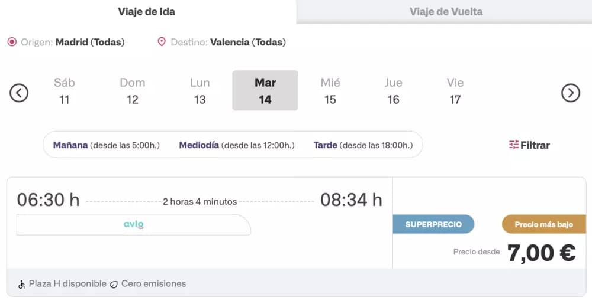Switch to Viaje de Vuelta tab
Image resolution: width=592 pixels, height=304 pixels.
coord(445,12)
